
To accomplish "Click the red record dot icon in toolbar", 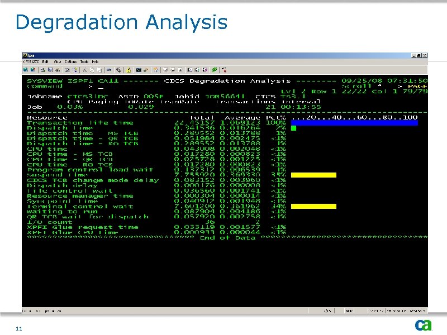I will click(224, 70).
